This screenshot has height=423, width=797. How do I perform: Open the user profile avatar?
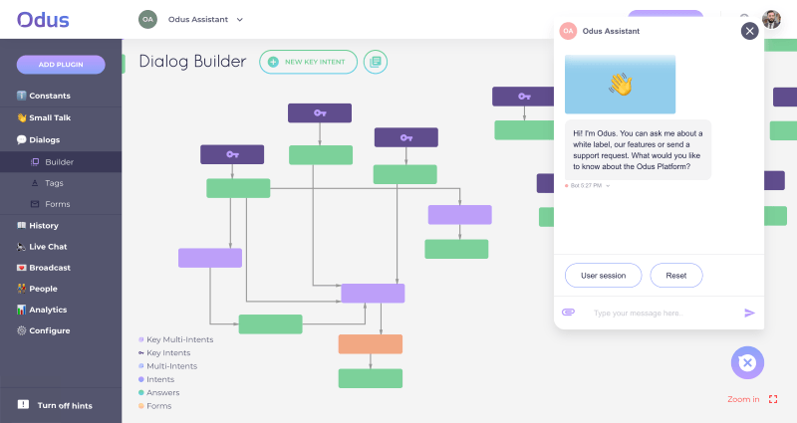coord(772,19)
